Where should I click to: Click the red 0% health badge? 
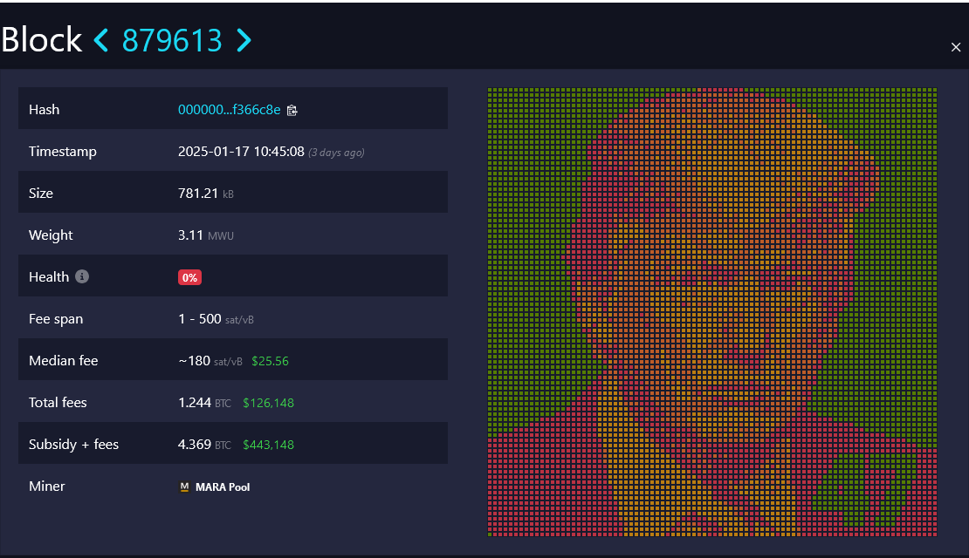189,277
